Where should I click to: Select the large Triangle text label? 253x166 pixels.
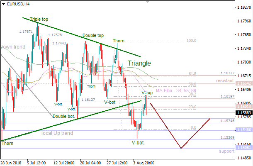[x=139, y=63]
